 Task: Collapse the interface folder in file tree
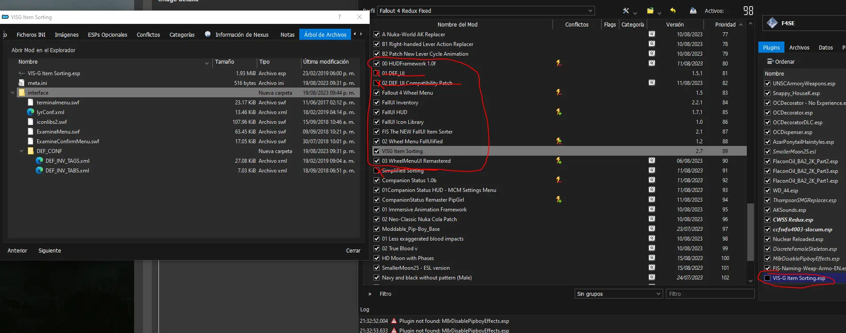pyautogui.click(x=12, y=92)
